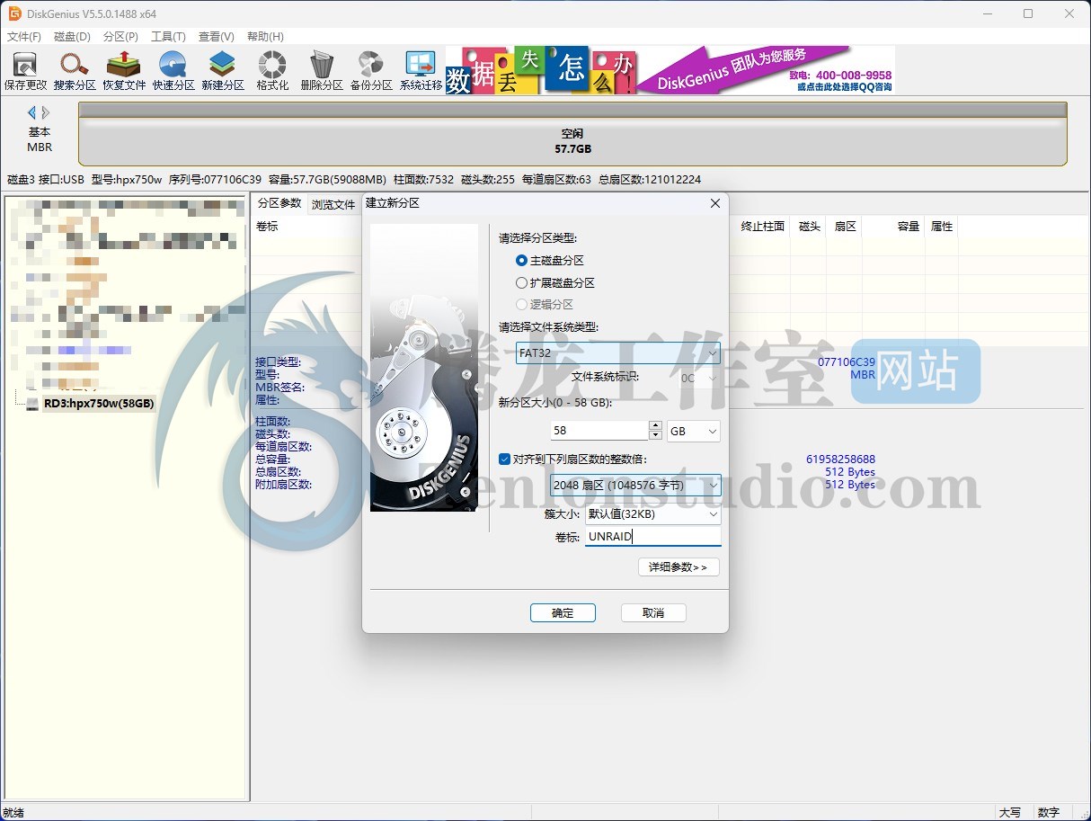This screenshot has height=821, width=1091.
Task: Open the FAT32 file system type dropdown
Action: [618, 353]
